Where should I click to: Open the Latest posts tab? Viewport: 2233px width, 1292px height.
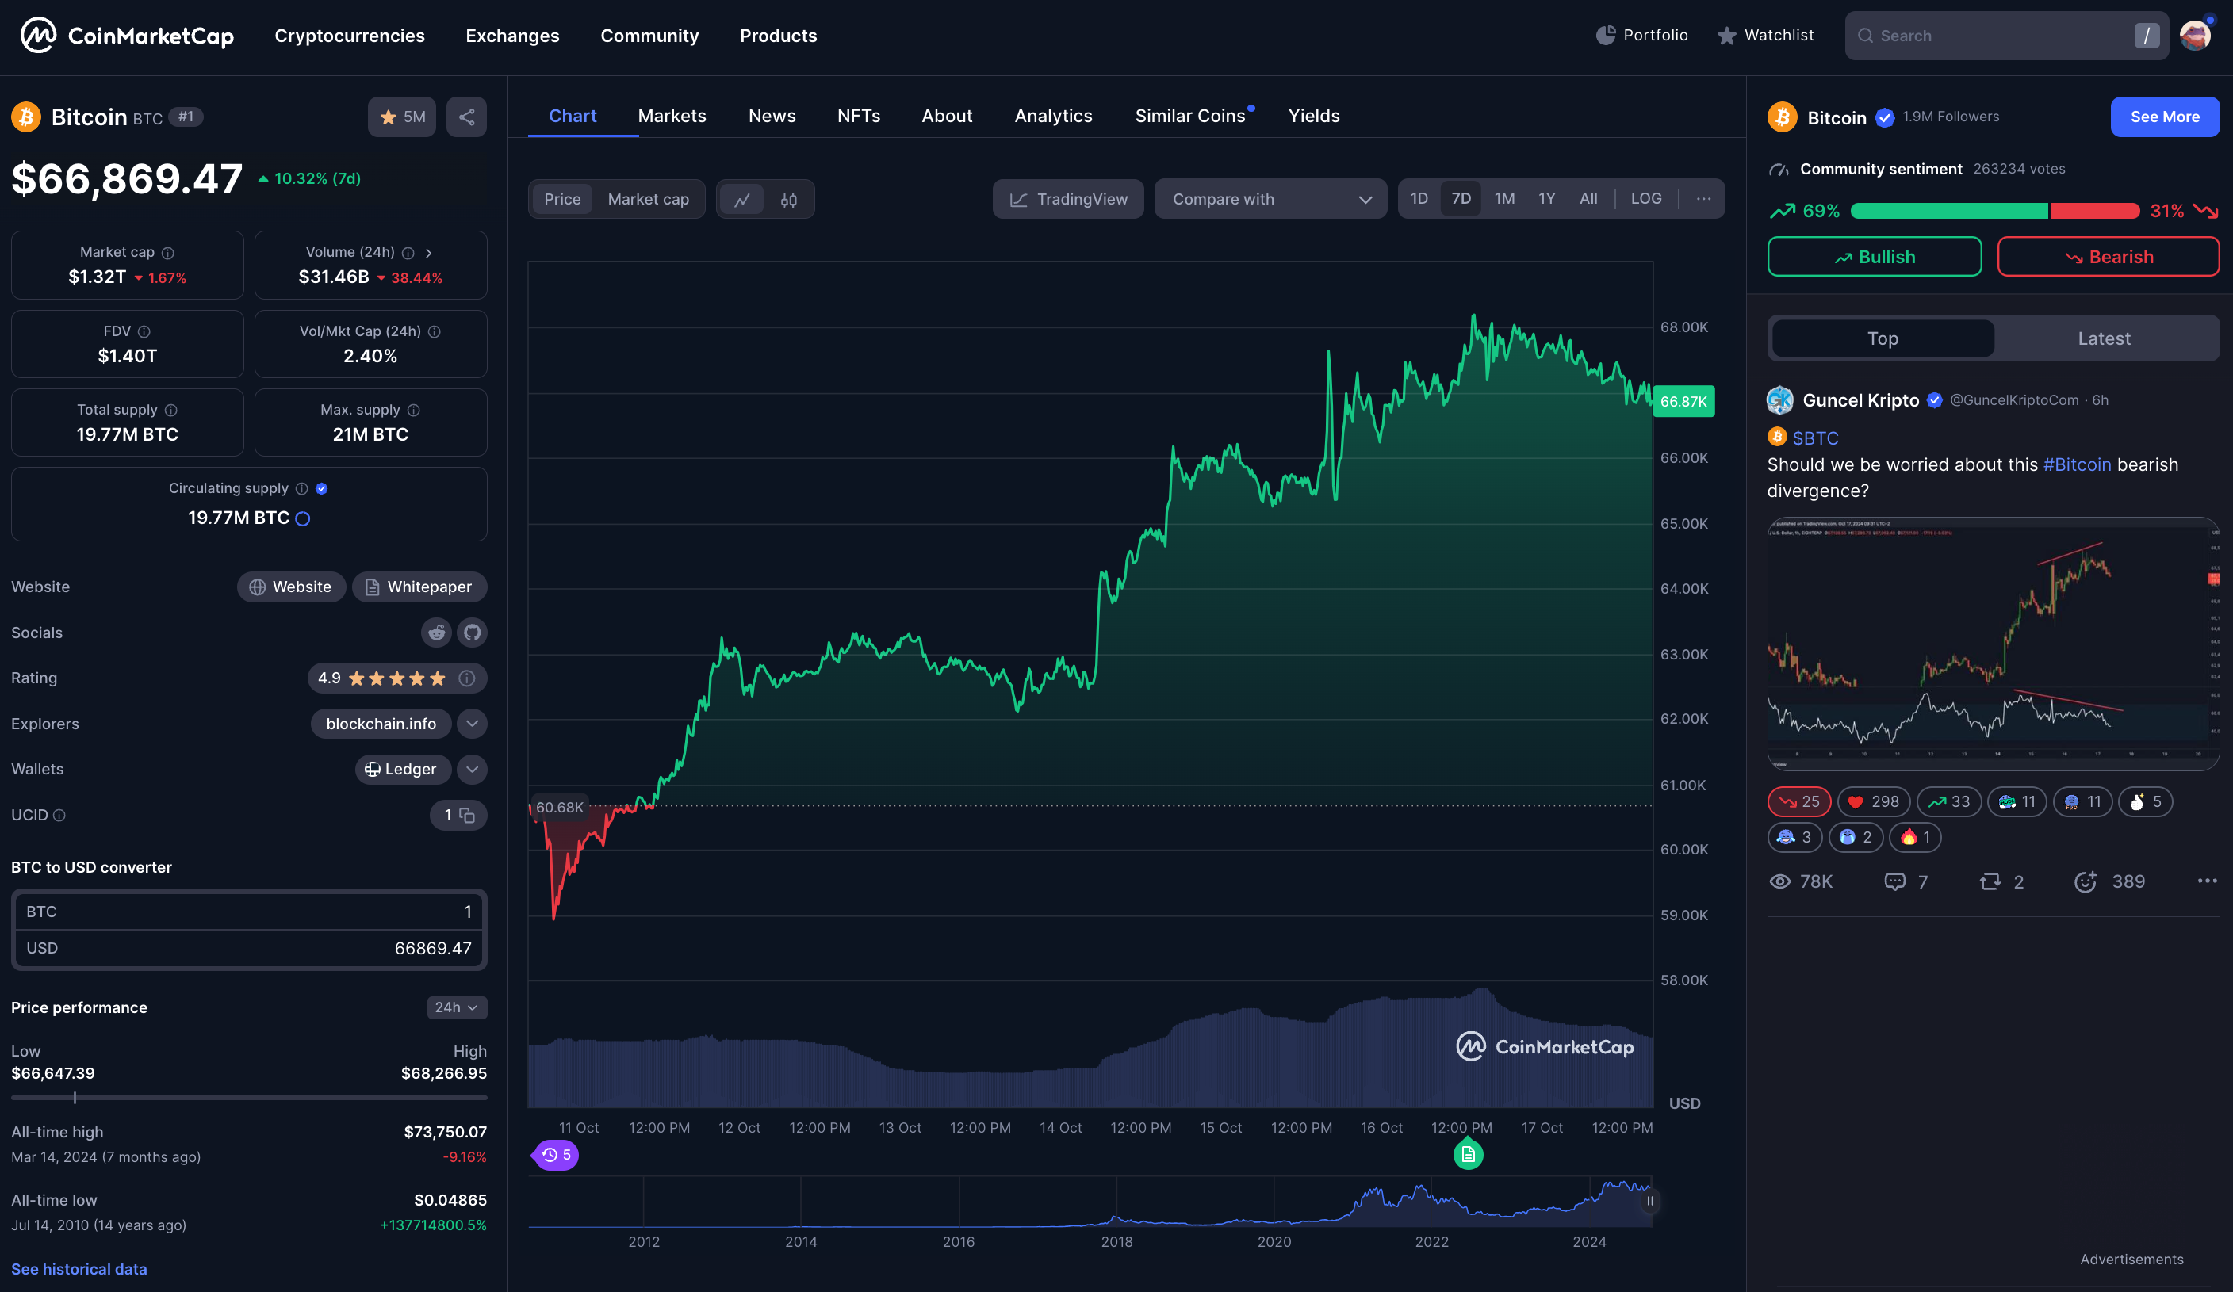[x=2104, y=338]
